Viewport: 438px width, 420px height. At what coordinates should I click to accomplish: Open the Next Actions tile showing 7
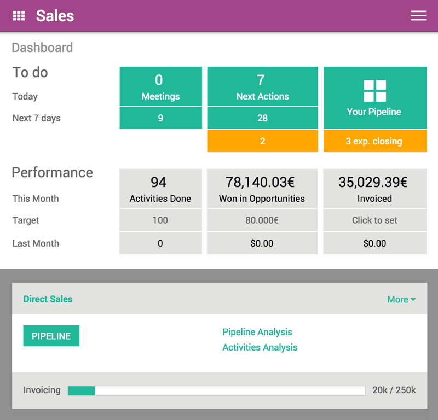[262, 86]
